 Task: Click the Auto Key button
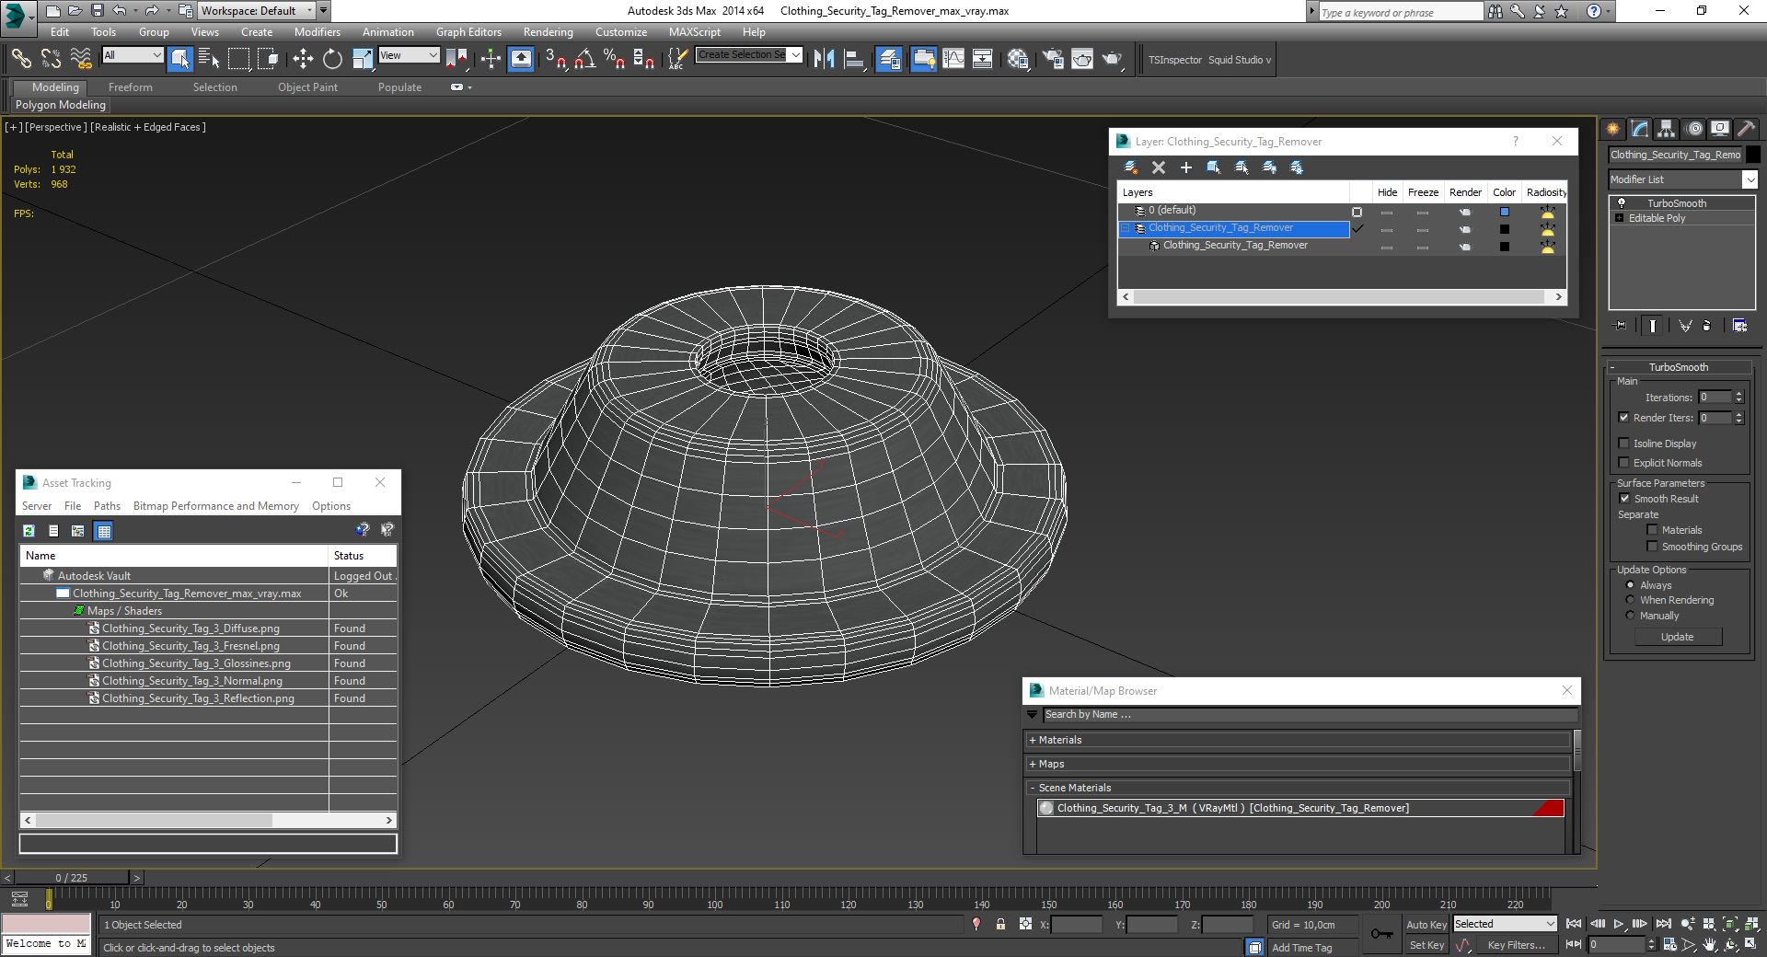click(1426, 925)
